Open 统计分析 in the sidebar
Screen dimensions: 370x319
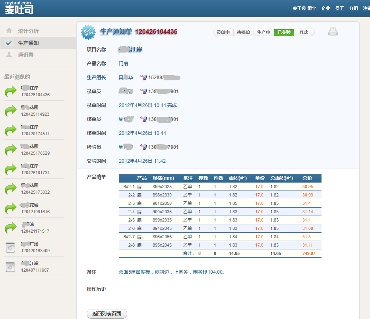tap(28, 31)
